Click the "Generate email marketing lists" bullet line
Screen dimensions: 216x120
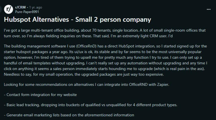(69, 115)
